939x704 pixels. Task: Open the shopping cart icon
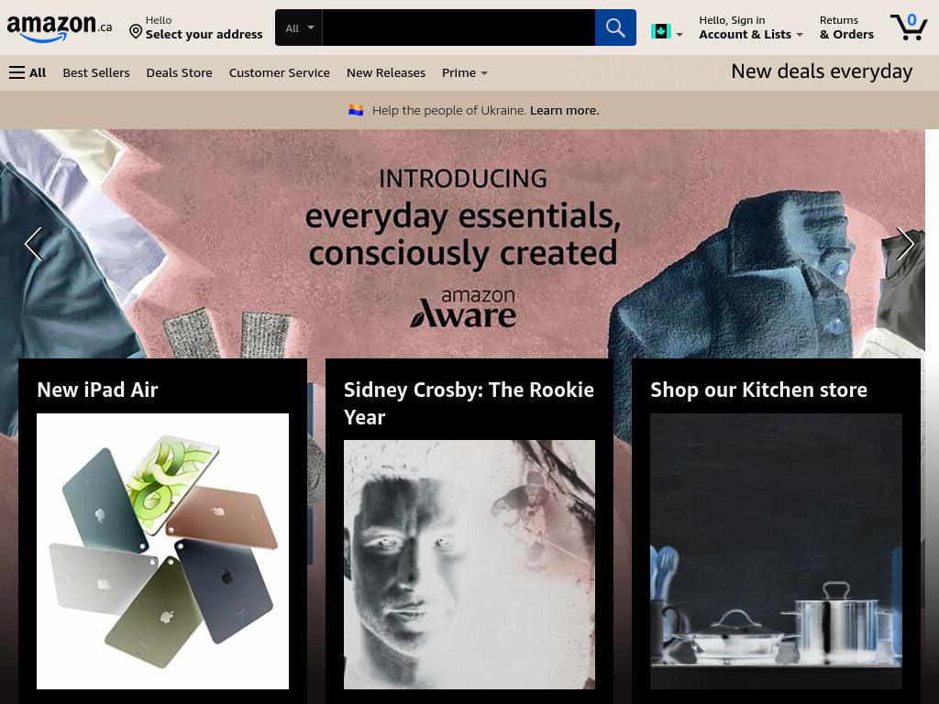[909, 27]
